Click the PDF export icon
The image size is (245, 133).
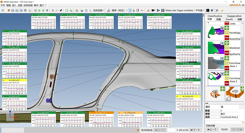point(56,10)
